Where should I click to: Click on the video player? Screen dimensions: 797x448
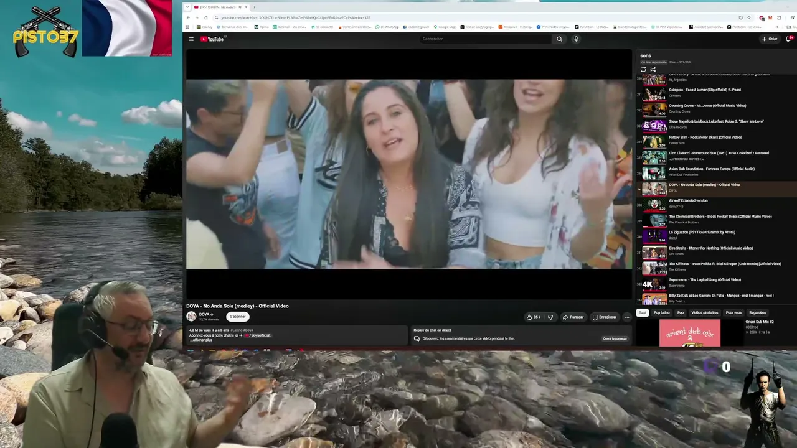coord(409,174)
